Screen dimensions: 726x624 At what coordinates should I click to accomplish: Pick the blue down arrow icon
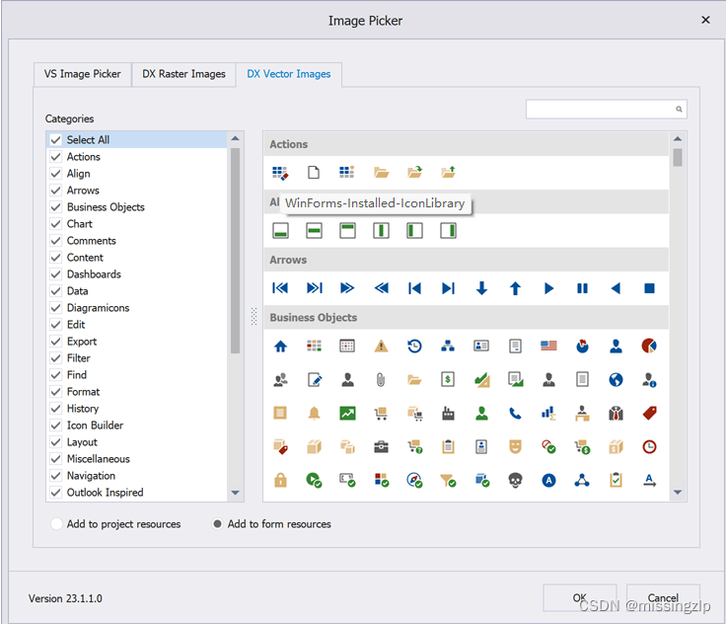(x=481, y=288)
